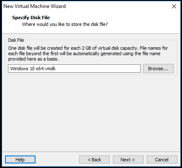
Task: Click the empty gray wizard body area
Action: click(91, 113)
